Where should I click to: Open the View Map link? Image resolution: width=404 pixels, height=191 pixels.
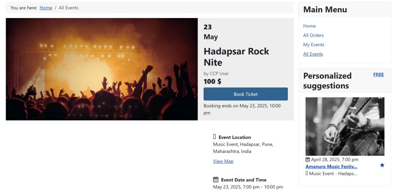click(x=223, y=161)
